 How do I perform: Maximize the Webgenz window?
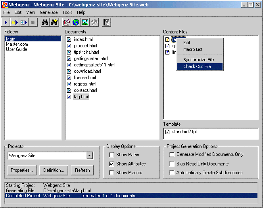(250, 5)
